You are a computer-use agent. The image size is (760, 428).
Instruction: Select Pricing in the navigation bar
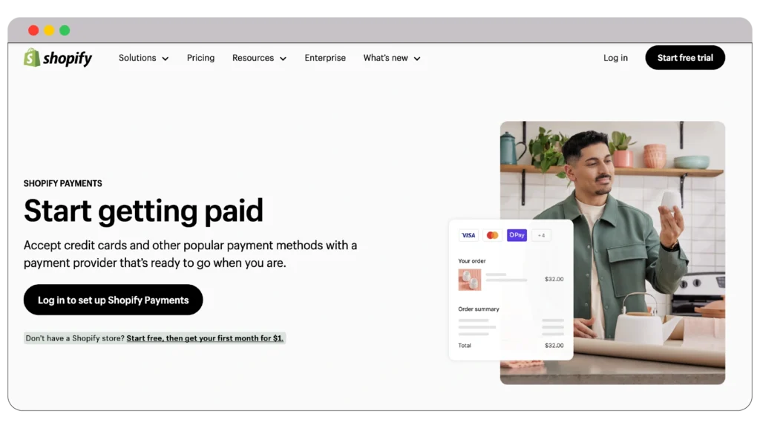pos(200,58)
